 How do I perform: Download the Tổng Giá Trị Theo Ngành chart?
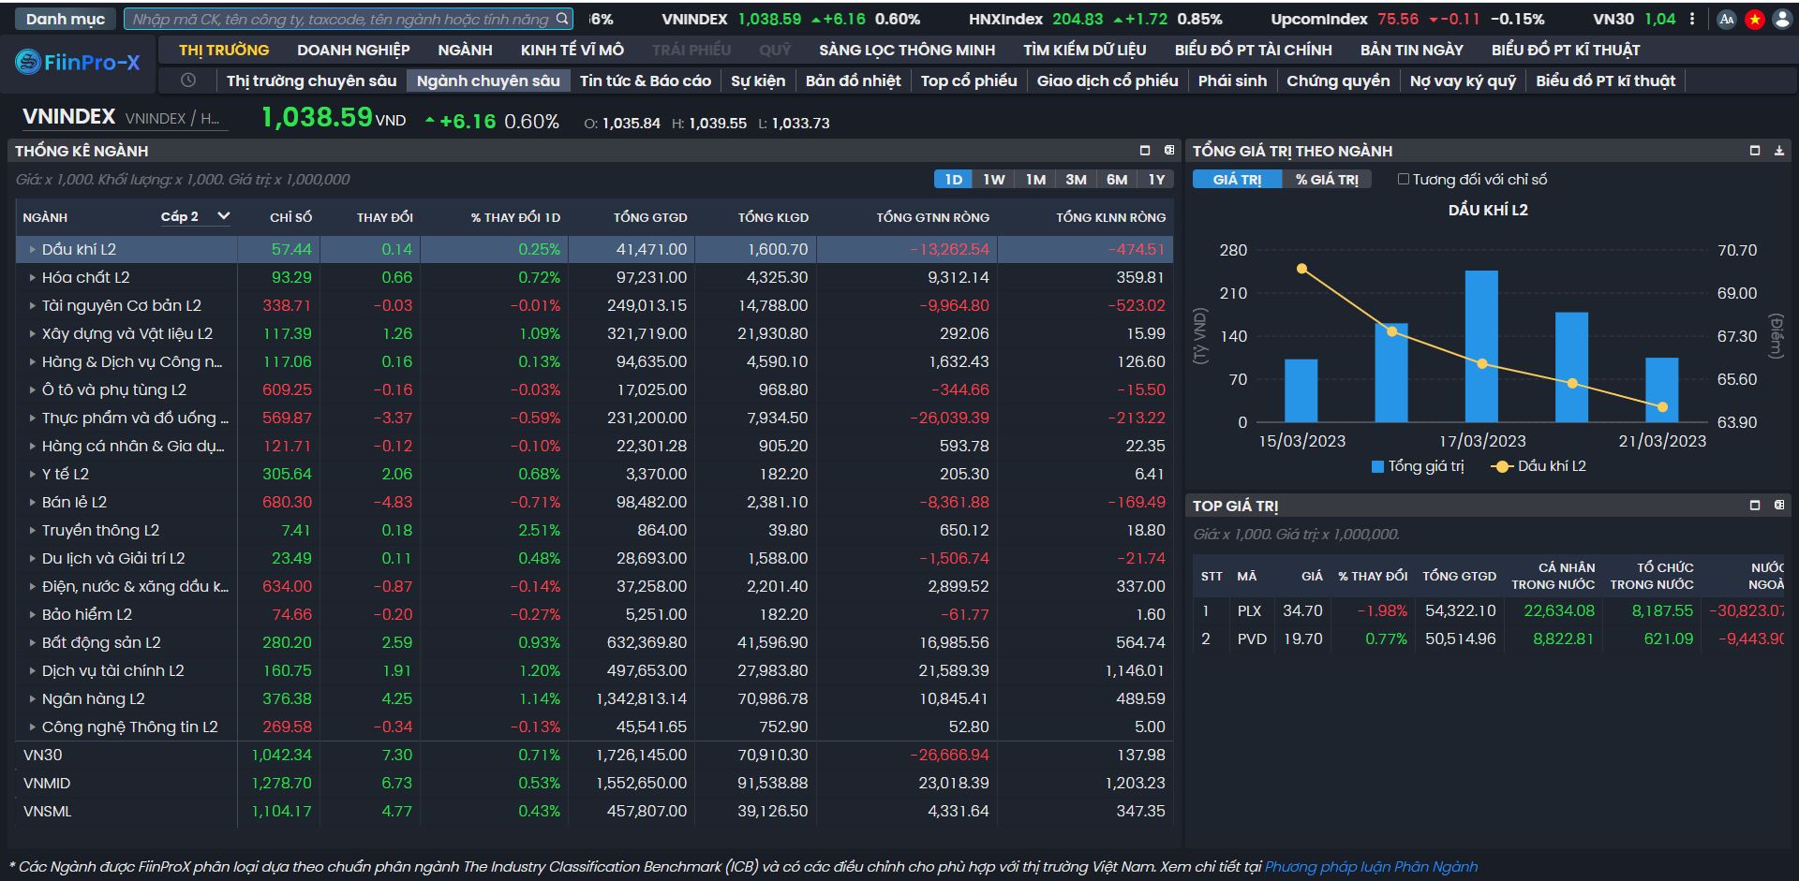[1779, 151]
